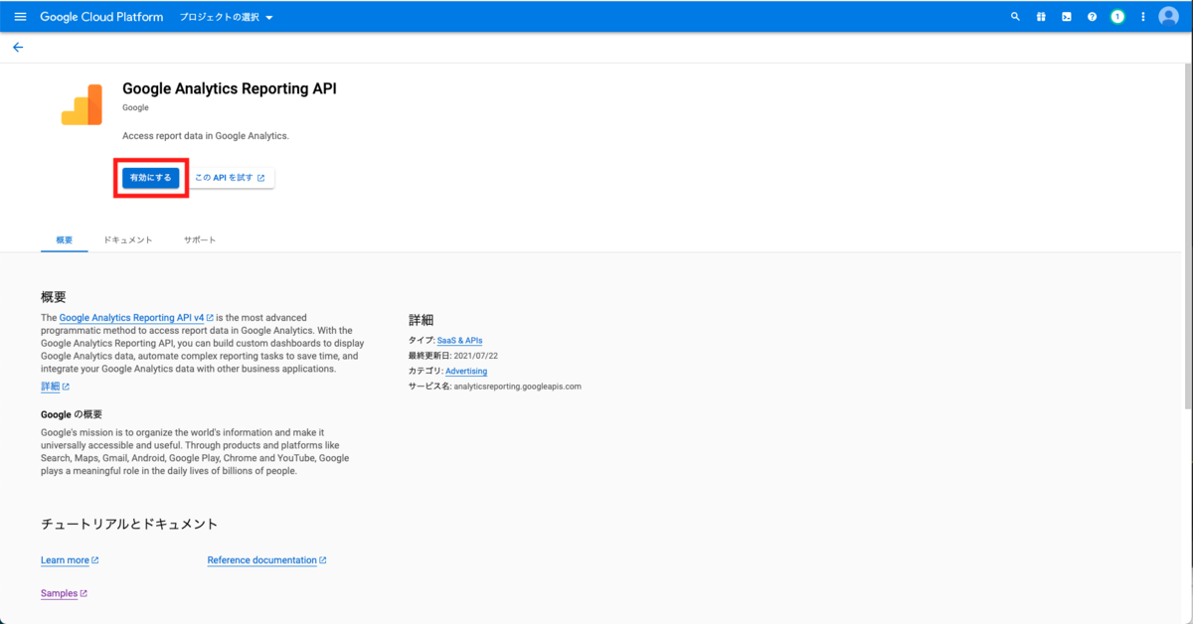Click the Google publisher label under title
1193x624 pixels.
coord(135,107)
